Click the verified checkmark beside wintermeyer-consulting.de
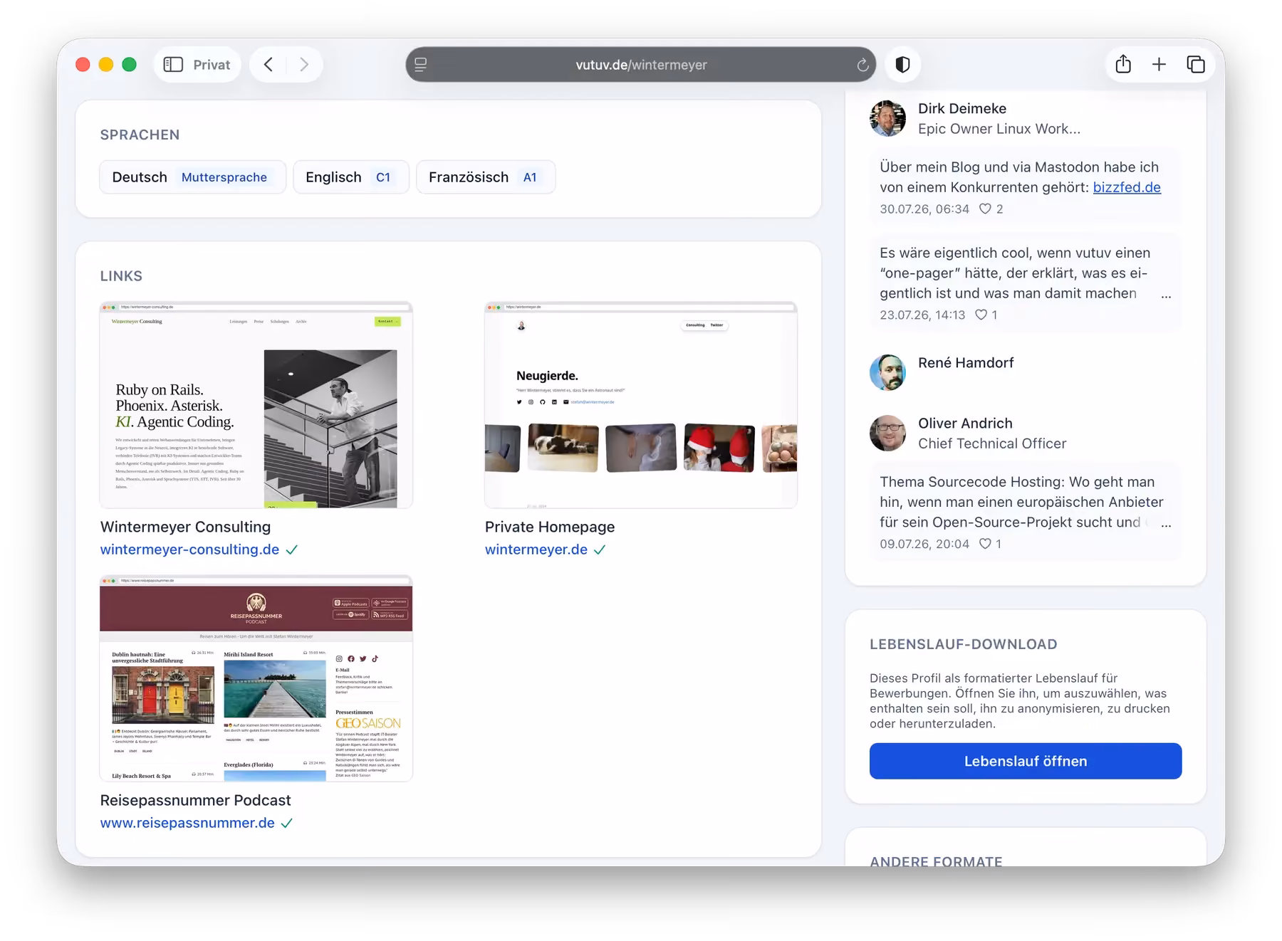Screen dimensions: 1282x941 292,550
